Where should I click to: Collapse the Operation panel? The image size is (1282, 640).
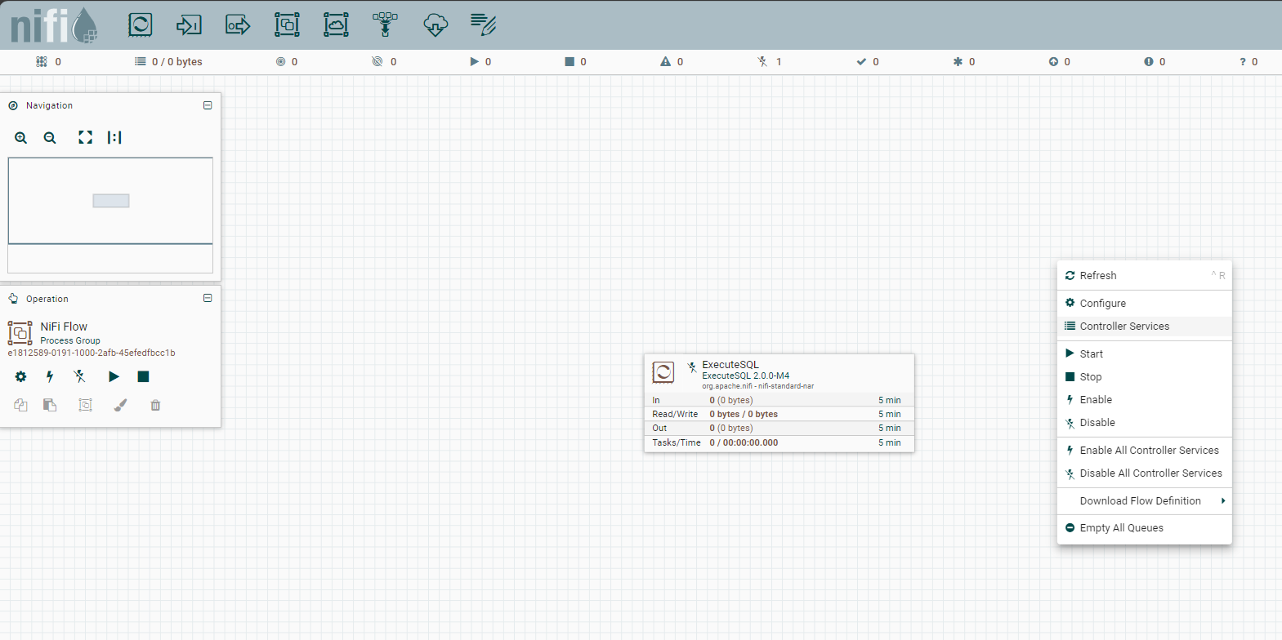(208, 299)
